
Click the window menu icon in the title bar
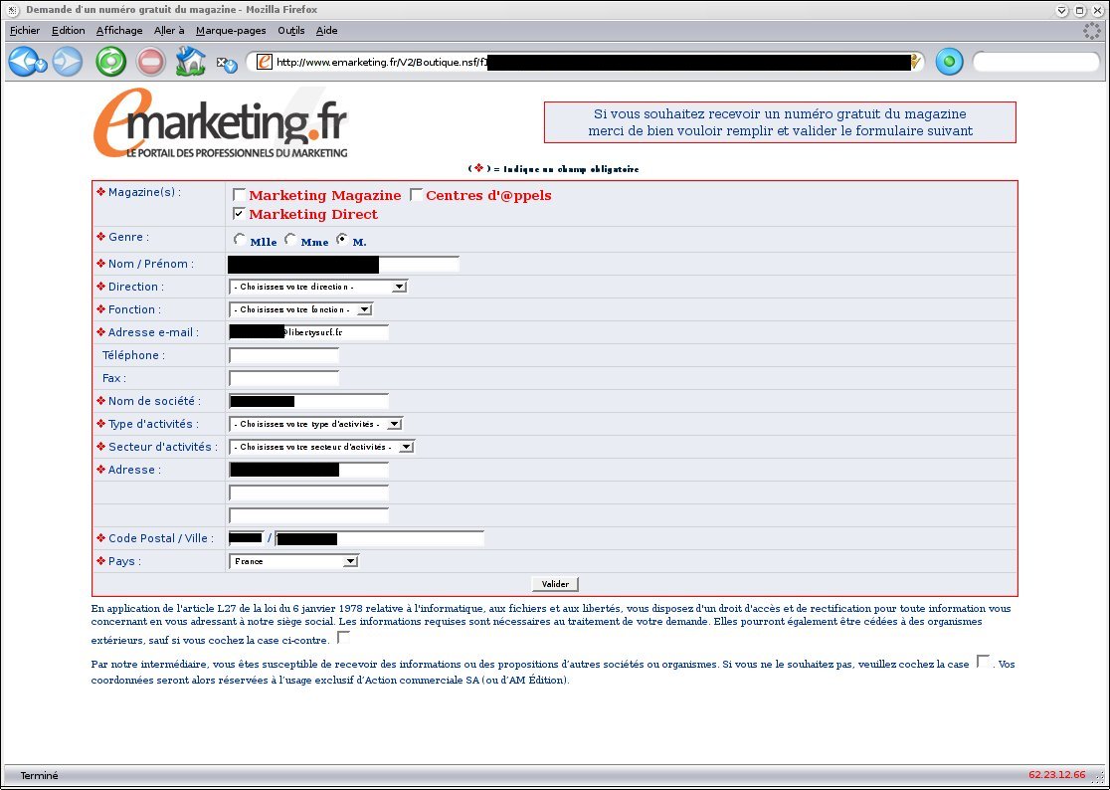coord(13,10)
